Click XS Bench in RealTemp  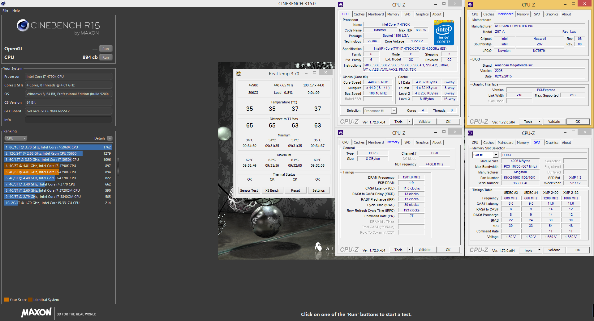point(272,190)
